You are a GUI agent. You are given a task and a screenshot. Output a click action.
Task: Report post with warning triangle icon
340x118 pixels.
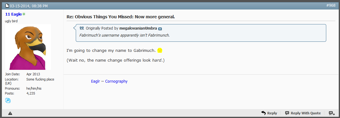(10, 113)
